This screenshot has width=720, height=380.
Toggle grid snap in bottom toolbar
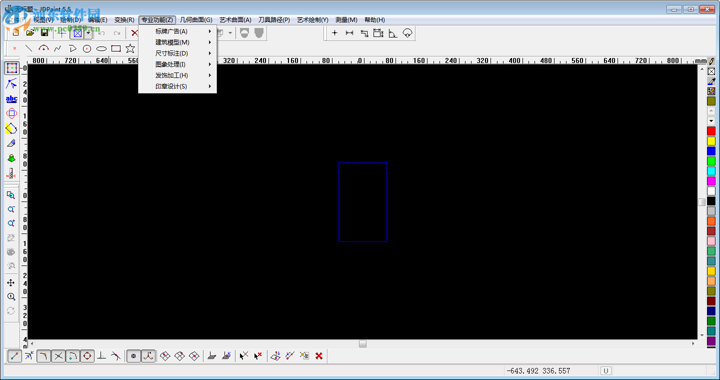(x=133, y=355)
